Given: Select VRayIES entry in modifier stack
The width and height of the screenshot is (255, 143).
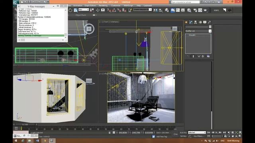Looking at the screenshot, I should pyautogui.click(x=192, y=35).
